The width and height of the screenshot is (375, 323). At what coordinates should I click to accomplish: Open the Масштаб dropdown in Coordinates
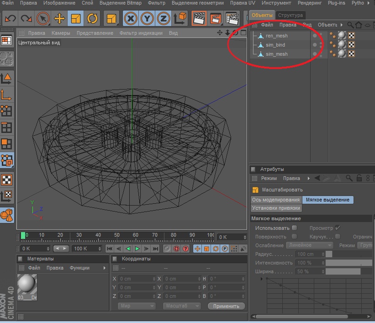[x=182, y=306]
